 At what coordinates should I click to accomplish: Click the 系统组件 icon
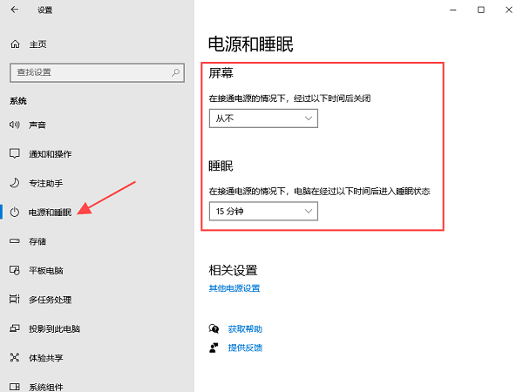(x=14, y=387)
